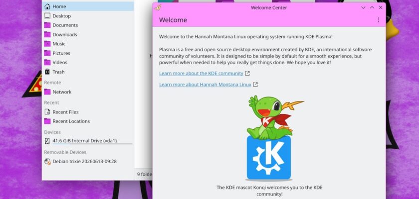Open the Home place in sidebar
The image size is (419, 199).
(x=88, y=6)
